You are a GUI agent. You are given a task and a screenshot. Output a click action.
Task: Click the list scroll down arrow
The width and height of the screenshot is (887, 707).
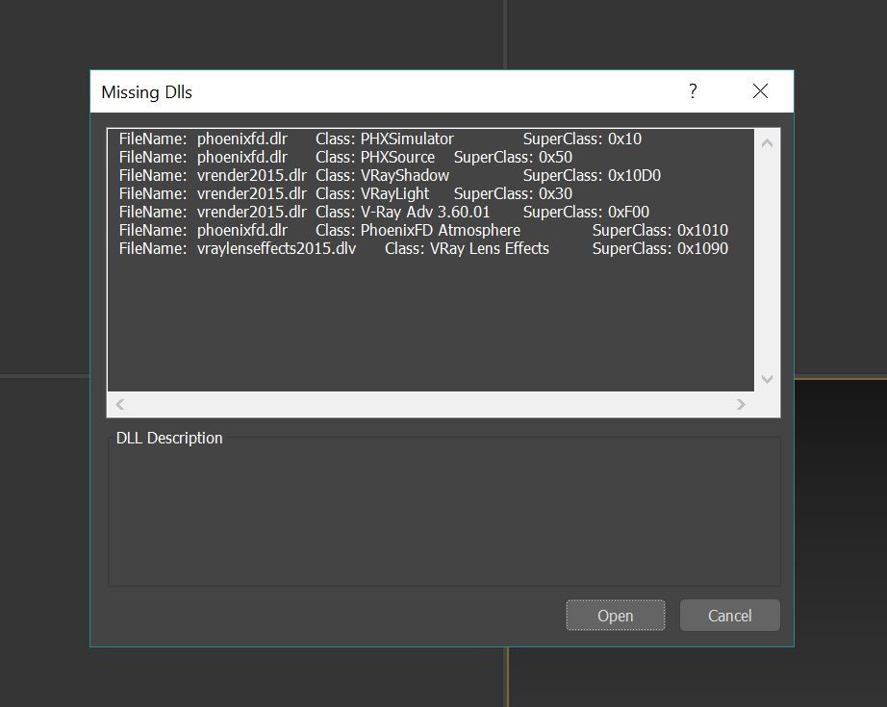(x=767, y=379)
